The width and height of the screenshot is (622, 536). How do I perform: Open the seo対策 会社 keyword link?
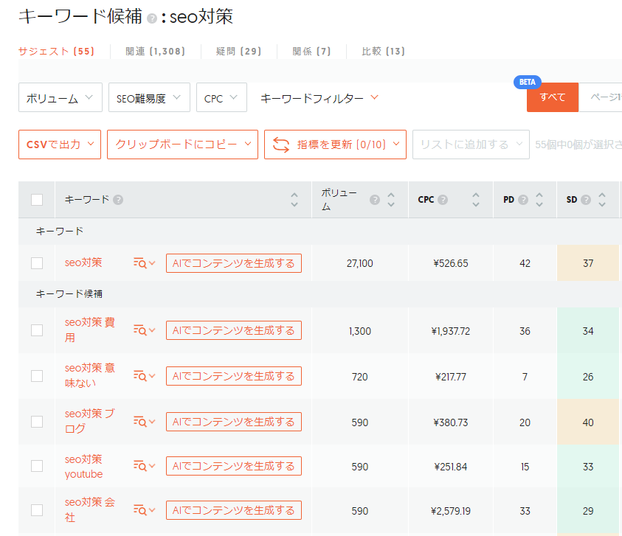pyautogui.click(x=90, y=510)
